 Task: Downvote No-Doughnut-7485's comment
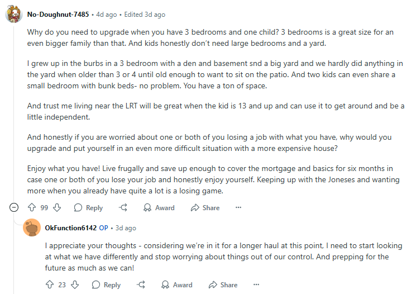coord(57,207)
